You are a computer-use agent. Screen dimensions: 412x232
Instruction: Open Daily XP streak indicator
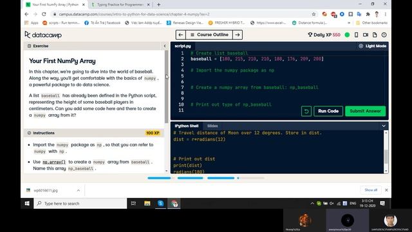[324, 35]
